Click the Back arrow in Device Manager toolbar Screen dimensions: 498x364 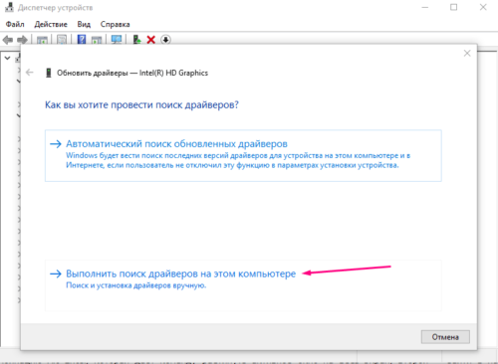pos(8,40)
